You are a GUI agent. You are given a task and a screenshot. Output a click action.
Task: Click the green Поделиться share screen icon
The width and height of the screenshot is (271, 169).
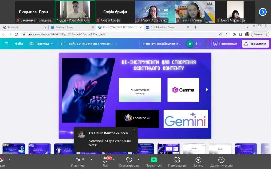pos(154,160)
